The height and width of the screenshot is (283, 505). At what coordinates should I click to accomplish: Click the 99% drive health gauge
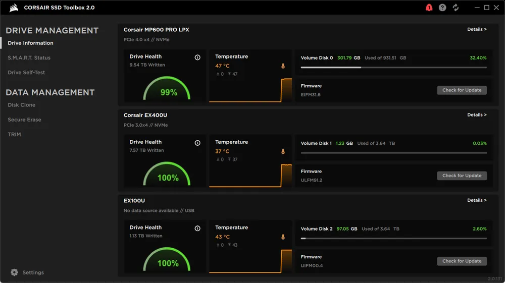(167, 88)
